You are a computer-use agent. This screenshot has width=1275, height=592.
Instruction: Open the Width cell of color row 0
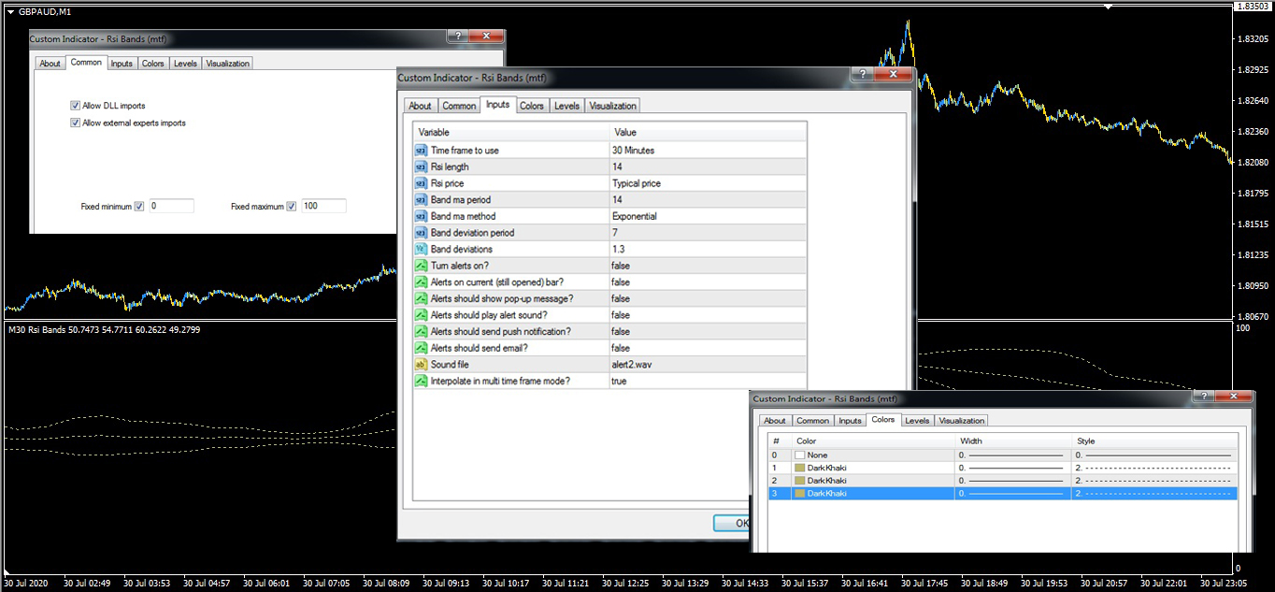coord(1014,455)
